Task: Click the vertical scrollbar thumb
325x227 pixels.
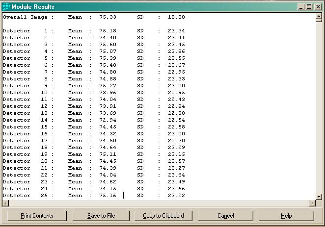Action: (319, 21)
